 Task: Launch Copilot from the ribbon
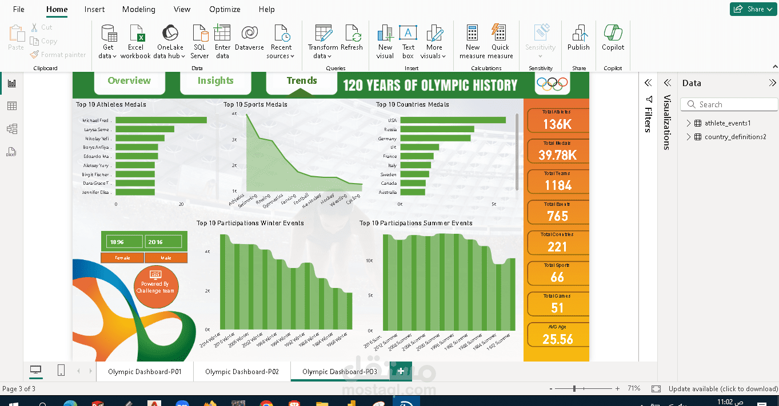(x=613, y=38)
